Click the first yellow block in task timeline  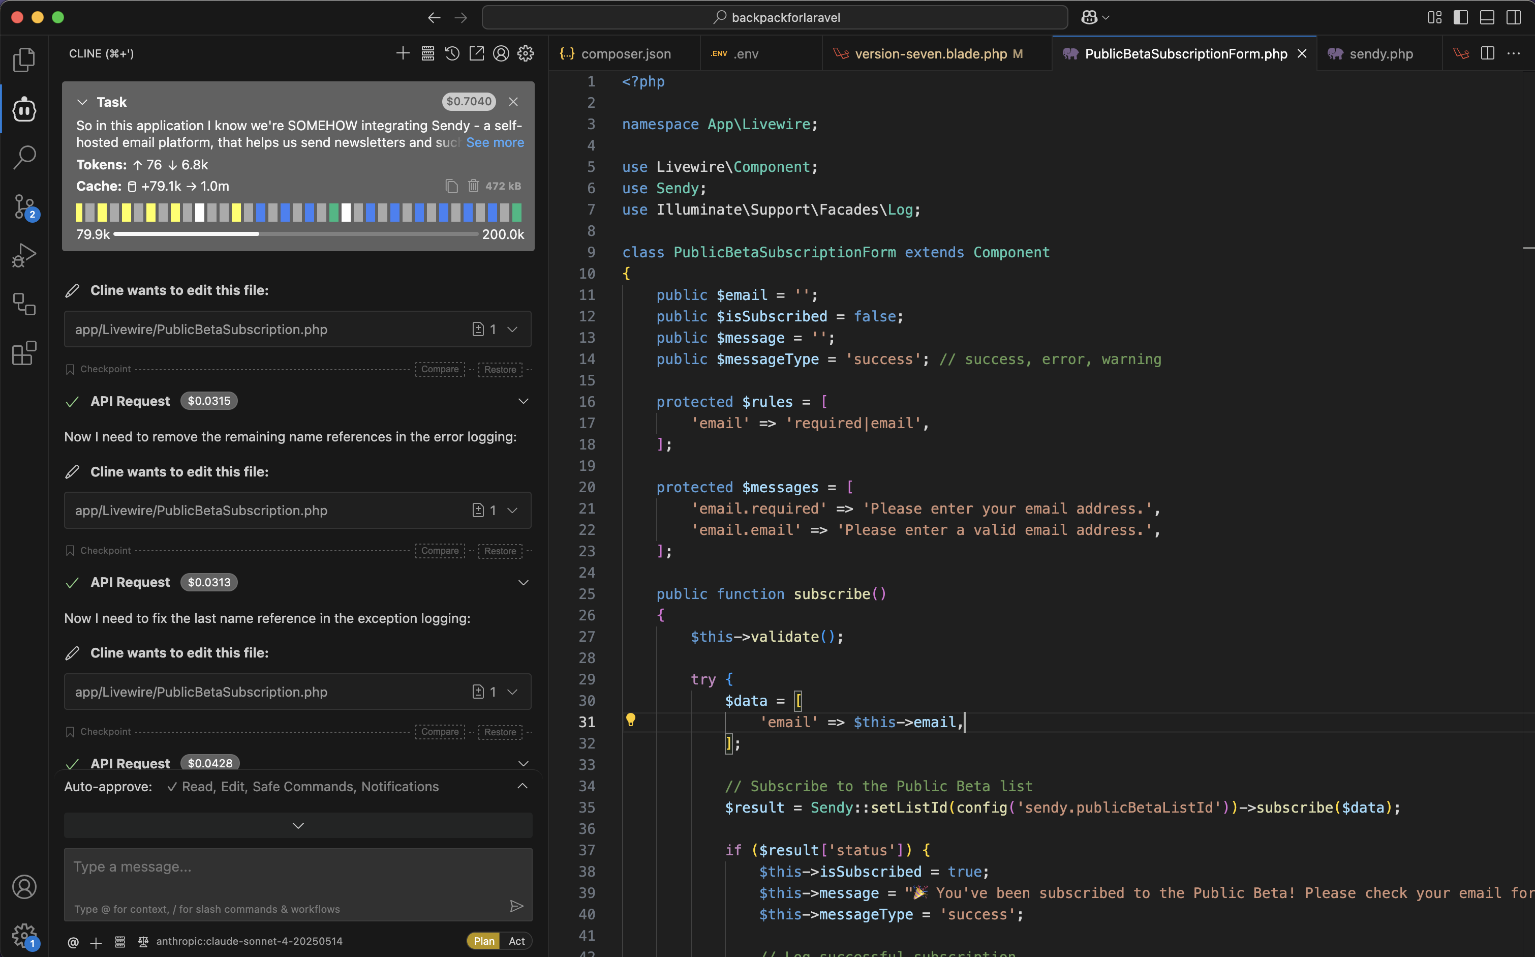click(x=79, y=212)
